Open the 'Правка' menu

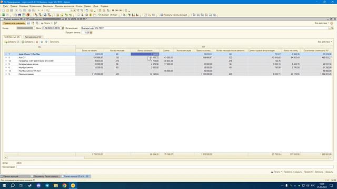coord(14,6)
